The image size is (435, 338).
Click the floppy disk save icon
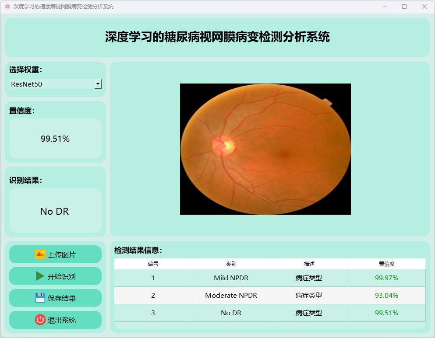40,298
